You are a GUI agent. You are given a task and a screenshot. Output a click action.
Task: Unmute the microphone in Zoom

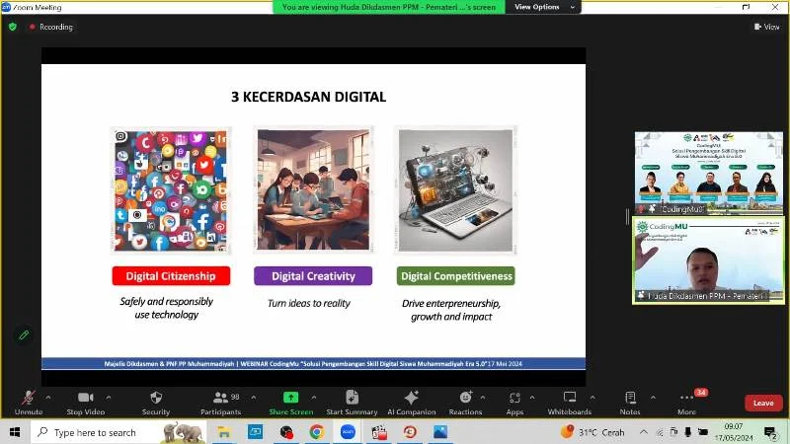[x=29, y=403]
